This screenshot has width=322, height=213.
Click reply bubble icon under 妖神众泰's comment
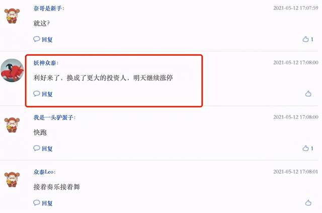[37, 94]
